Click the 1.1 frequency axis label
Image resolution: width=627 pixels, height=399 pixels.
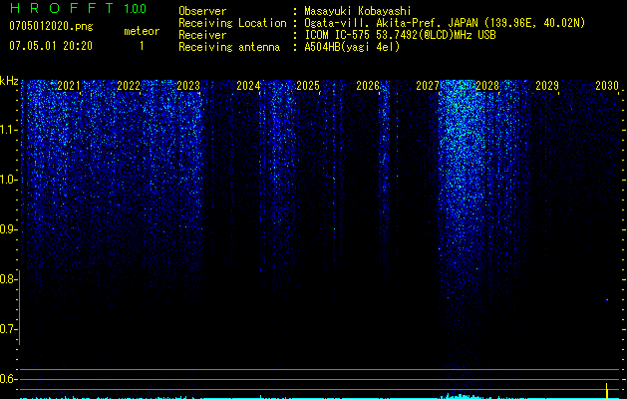click(x=7, y=130)
